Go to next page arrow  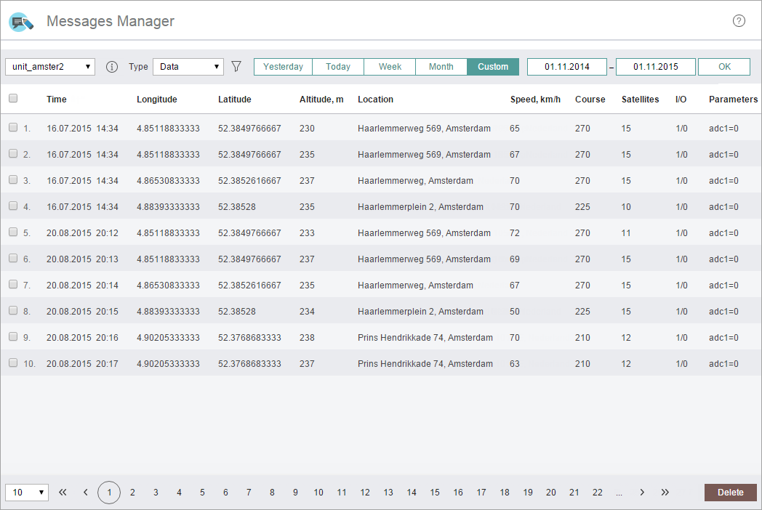[642, 493]
